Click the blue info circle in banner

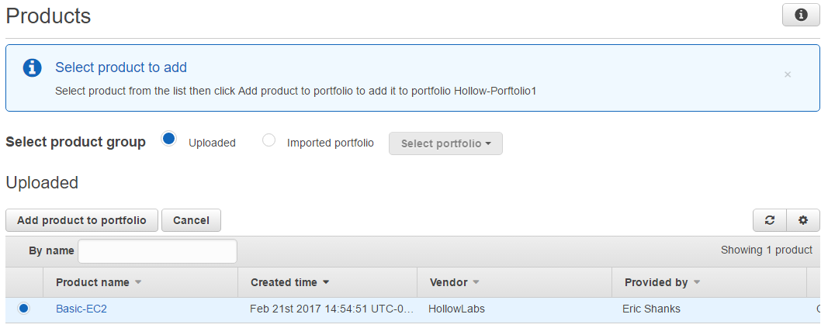[32, 67]
